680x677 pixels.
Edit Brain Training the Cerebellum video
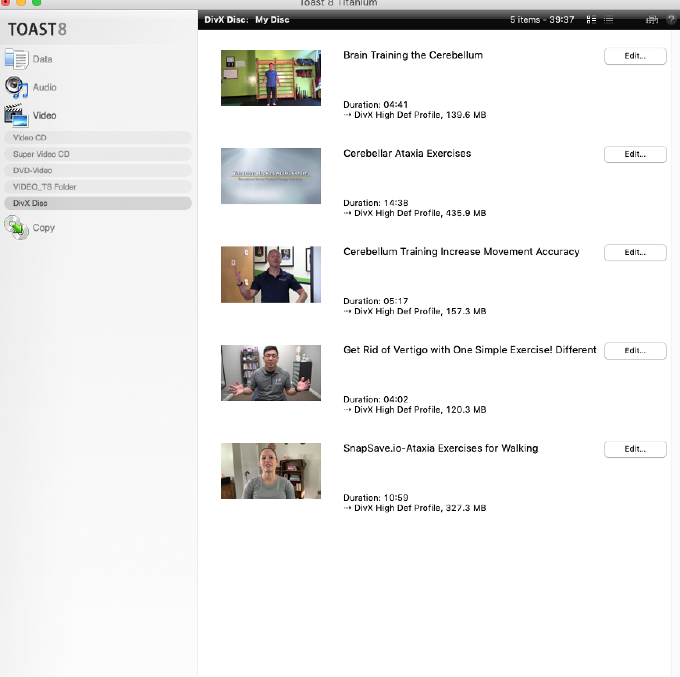coord(635,56)
